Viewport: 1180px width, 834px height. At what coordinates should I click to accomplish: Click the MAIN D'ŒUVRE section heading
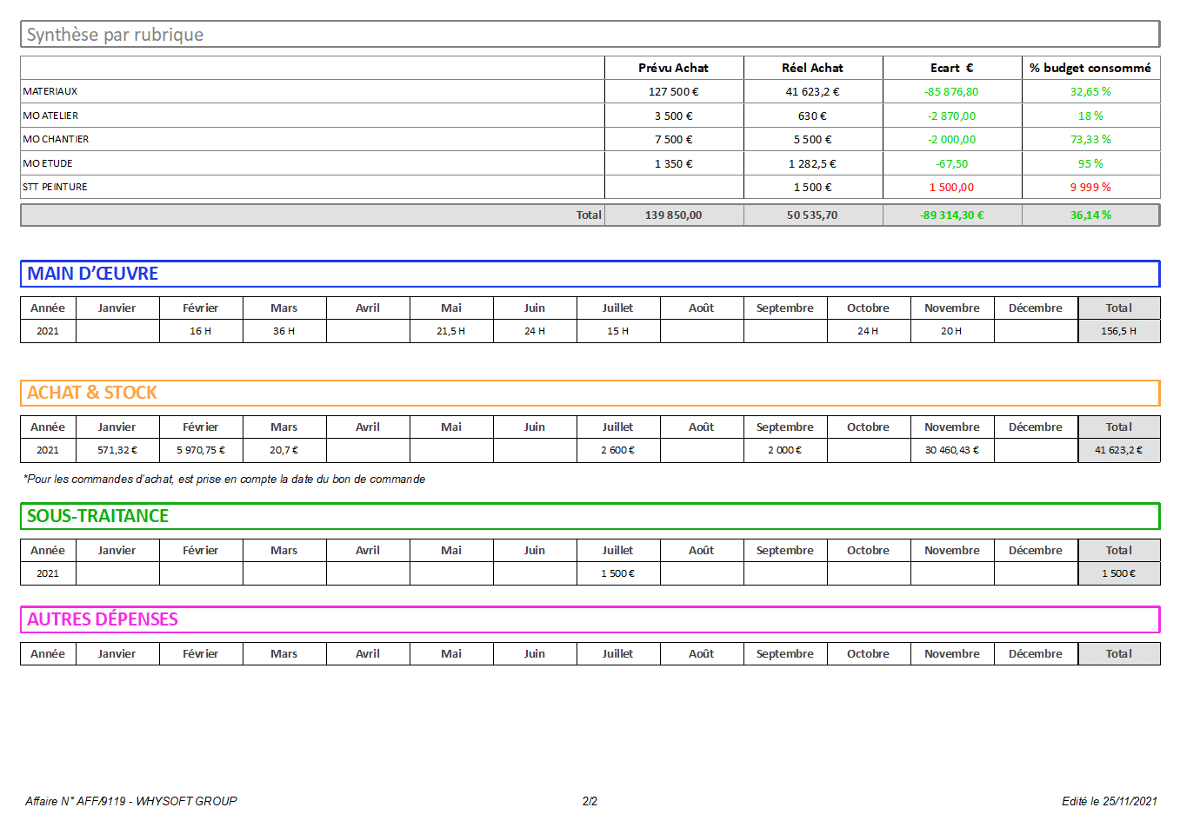92,274
